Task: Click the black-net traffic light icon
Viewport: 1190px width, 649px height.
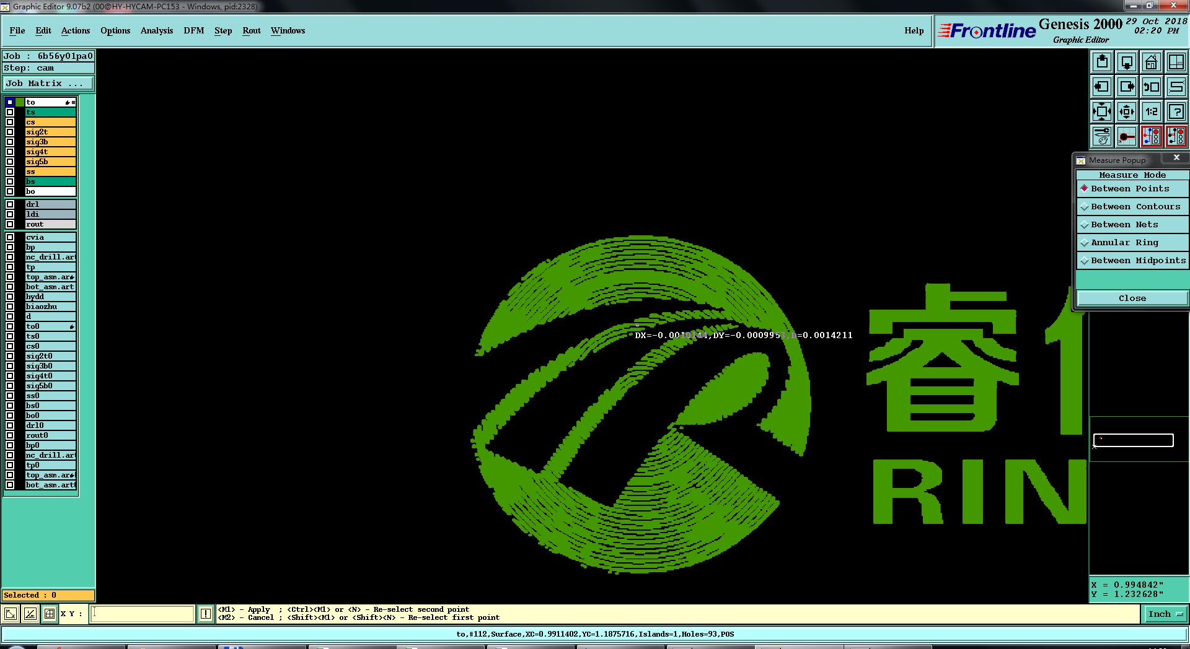Action: [1176, 136]
